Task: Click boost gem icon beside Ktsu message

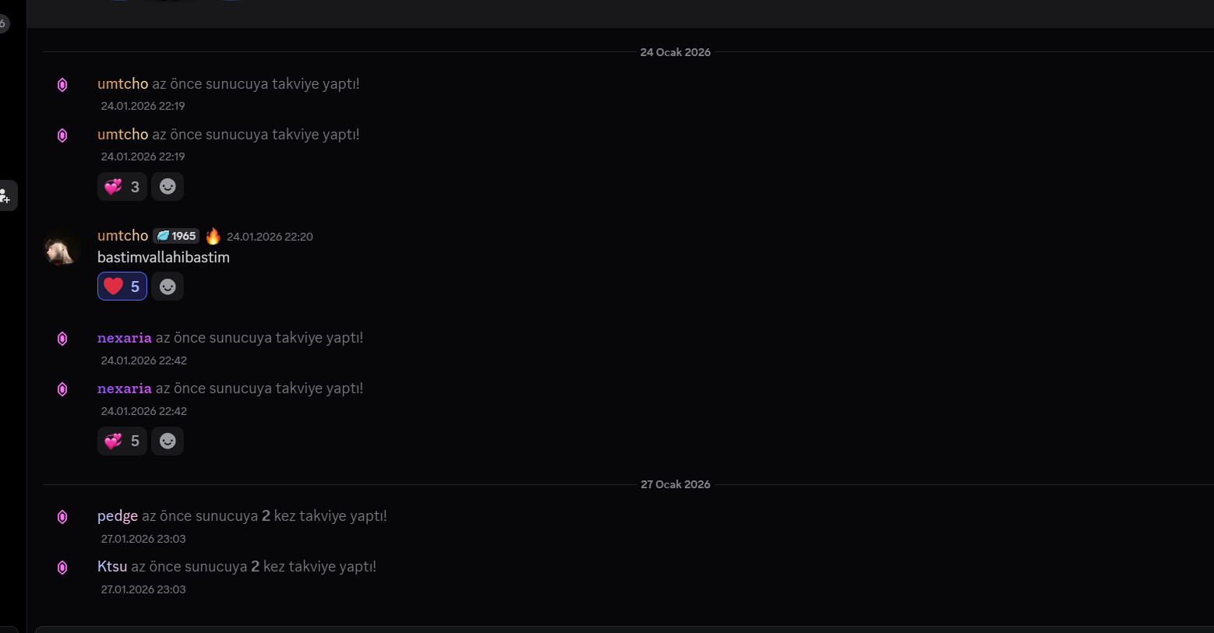Action: [x=62, y=568]
